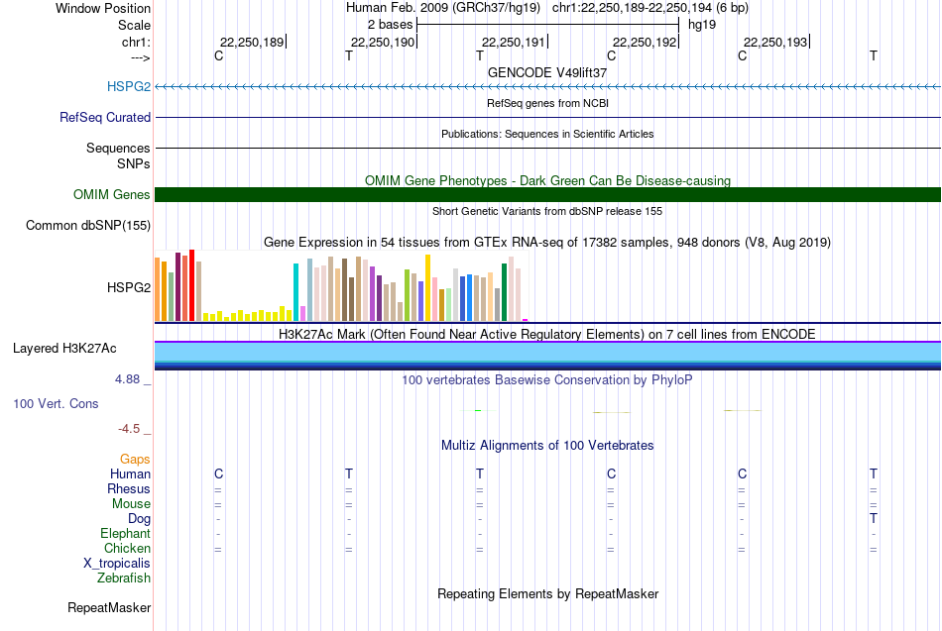Click the GENCODE V49lift37 track title
942x631 pixels.
[547, 72]
